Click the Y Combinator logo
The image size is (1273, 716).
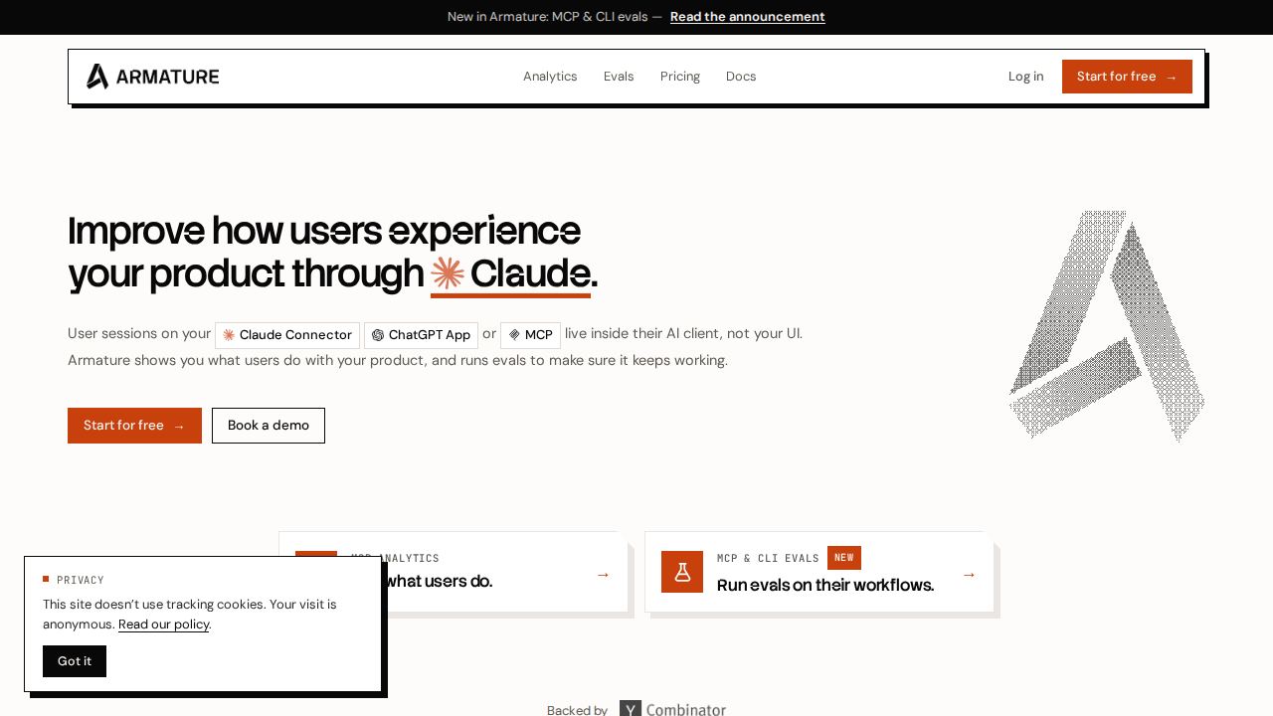click(672, 709)
